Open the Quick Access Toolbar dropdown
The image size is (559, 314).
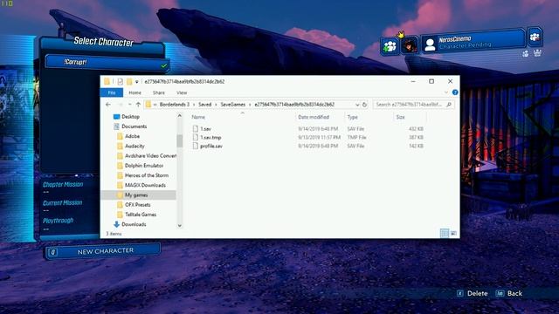136,82
